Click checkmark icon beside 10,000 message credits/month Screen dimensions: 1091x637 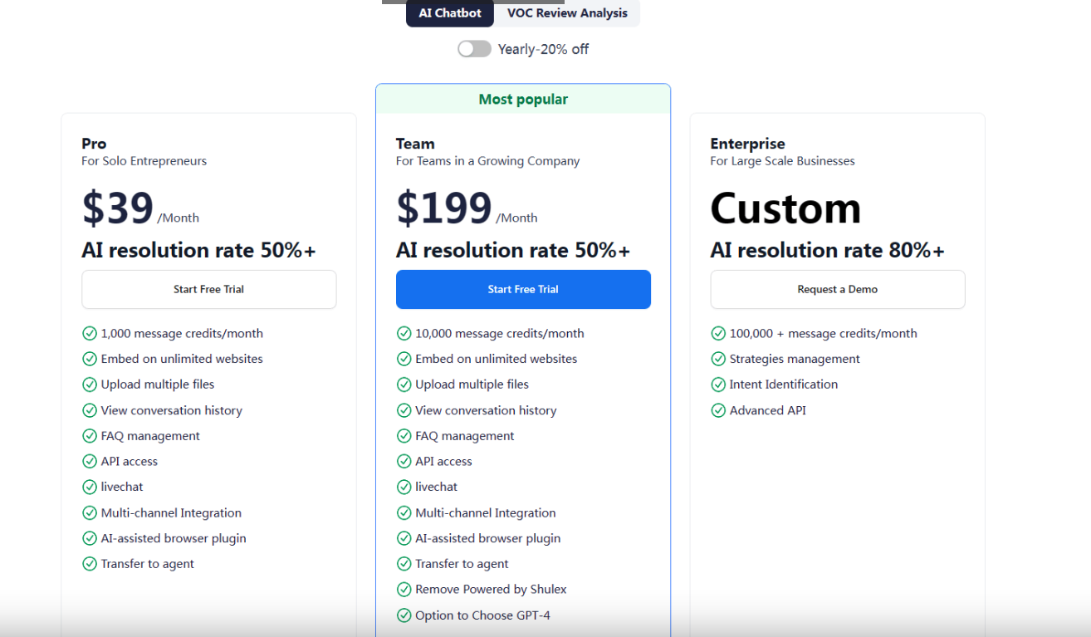tap(404, 334)
